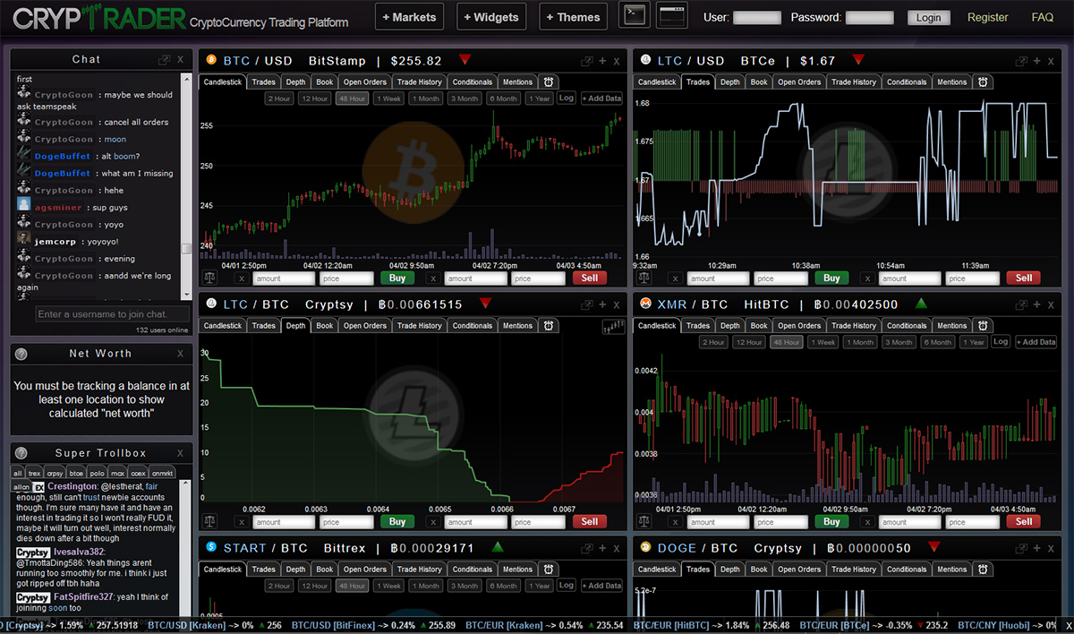This screenshot has width=1074, height=634.
Task: Click the mini chart icon in LTC/BTC depth view
Action: [x=612, y=326]
